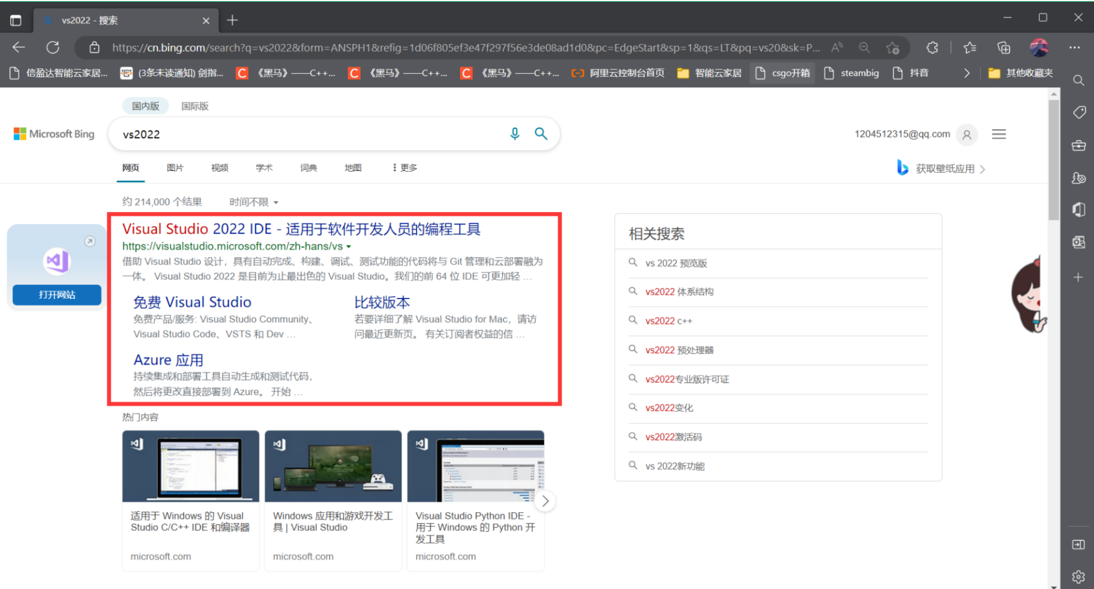Add a site to sidebar
1094x589 pixels.
[1078, 278]
